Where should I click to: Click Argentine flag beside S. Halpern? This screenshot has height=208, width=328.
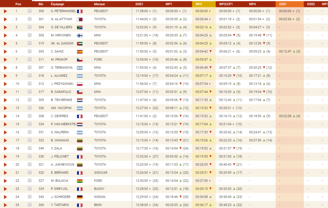tap(80, 132)
